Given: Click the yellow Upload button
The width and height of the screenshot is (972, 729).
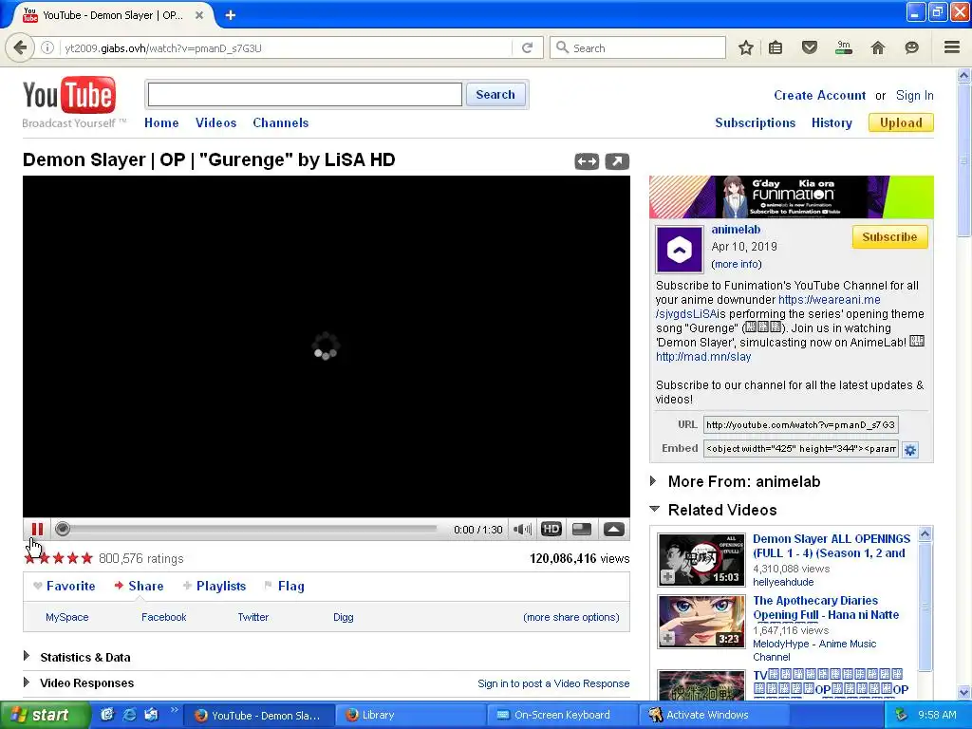Looking at the screenshot, I should tap(901, 122).
